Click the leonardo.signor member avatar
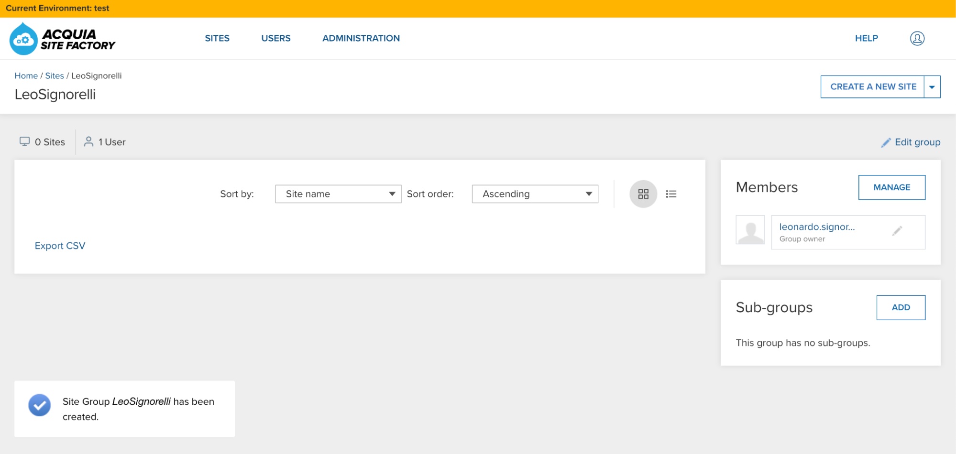 pos(750,230)
